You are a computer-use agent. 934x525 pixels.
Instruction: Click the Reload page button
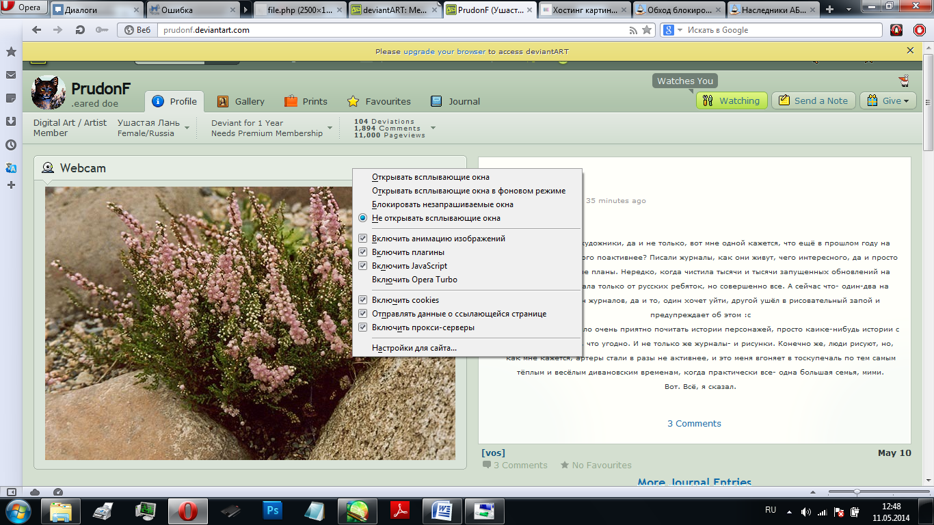coord(80,30)
